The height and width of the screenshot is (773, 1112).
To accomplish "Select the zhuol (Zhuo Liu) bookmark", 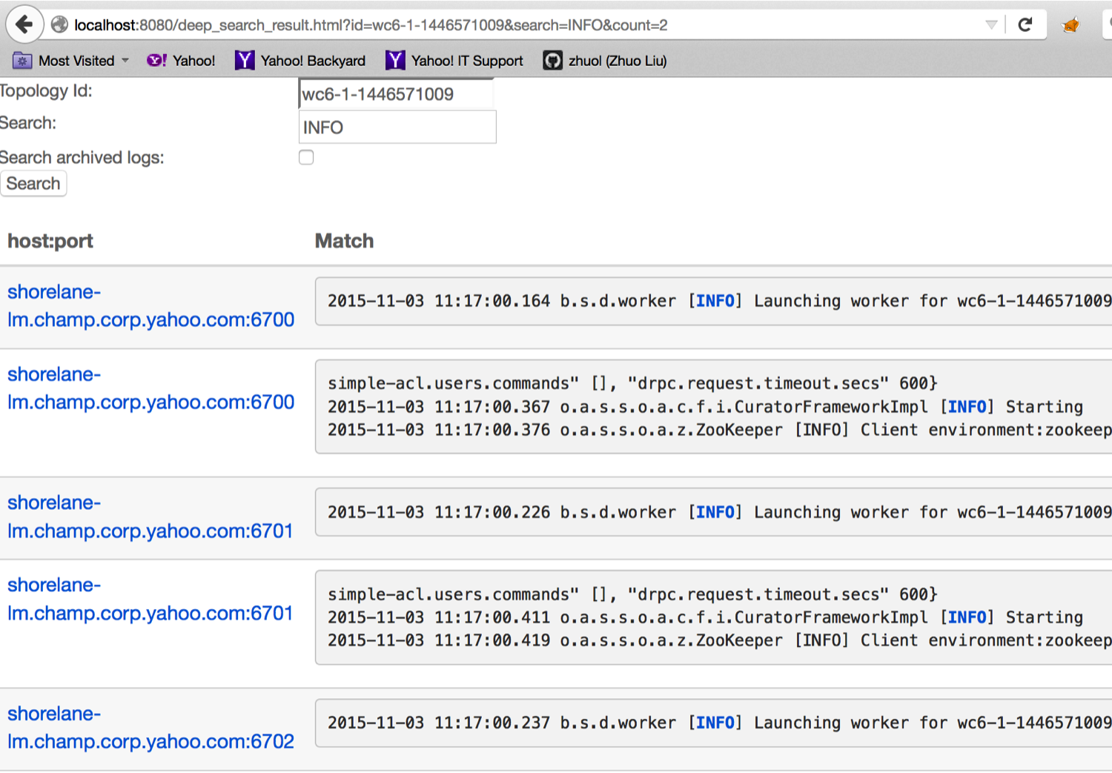I will point(618,60).
